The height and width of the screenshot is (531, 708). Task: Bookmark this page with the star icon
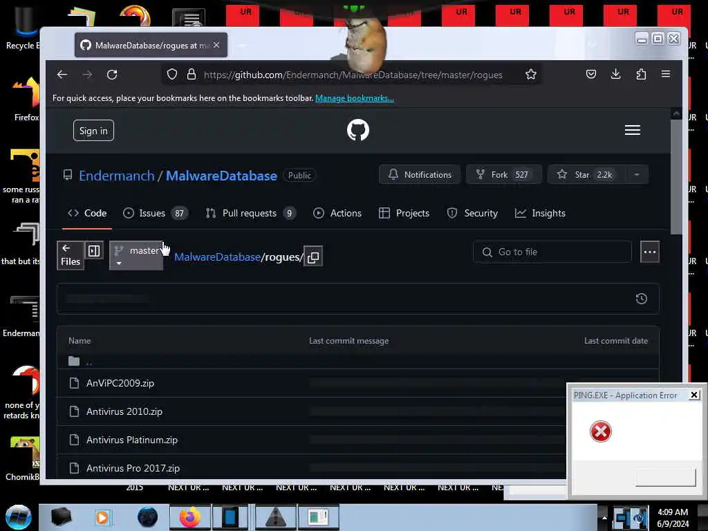pos(531,75)
